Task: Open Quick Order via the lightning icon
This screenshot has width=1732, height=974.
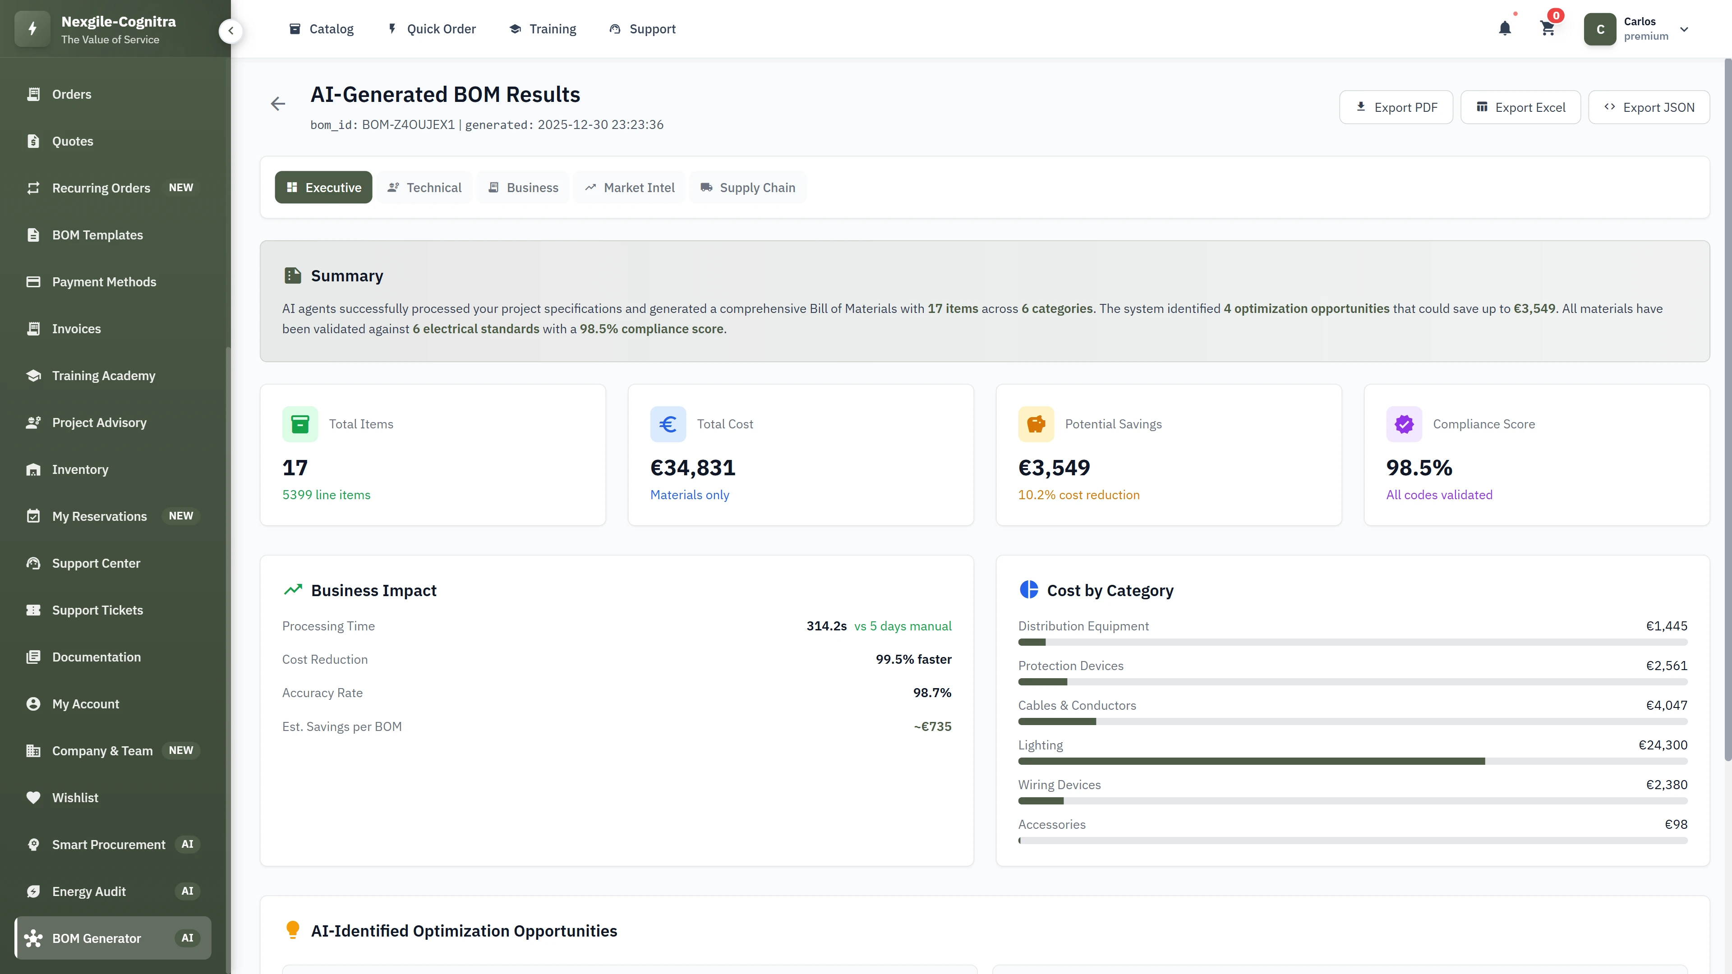Action: click(x=393, y=29)
